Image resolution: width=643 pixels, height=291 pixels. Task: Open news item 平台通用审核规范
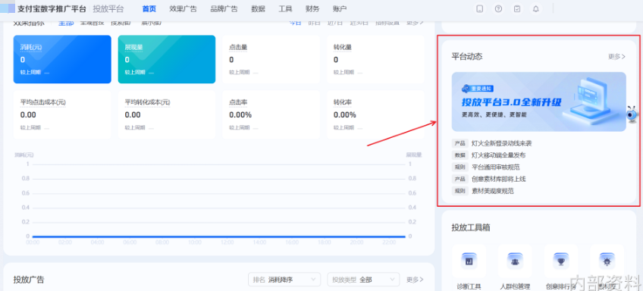click(496, 167)
